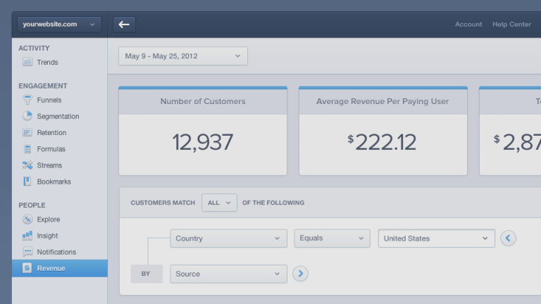Click the Formulas calculator icon

coord(27,149)
